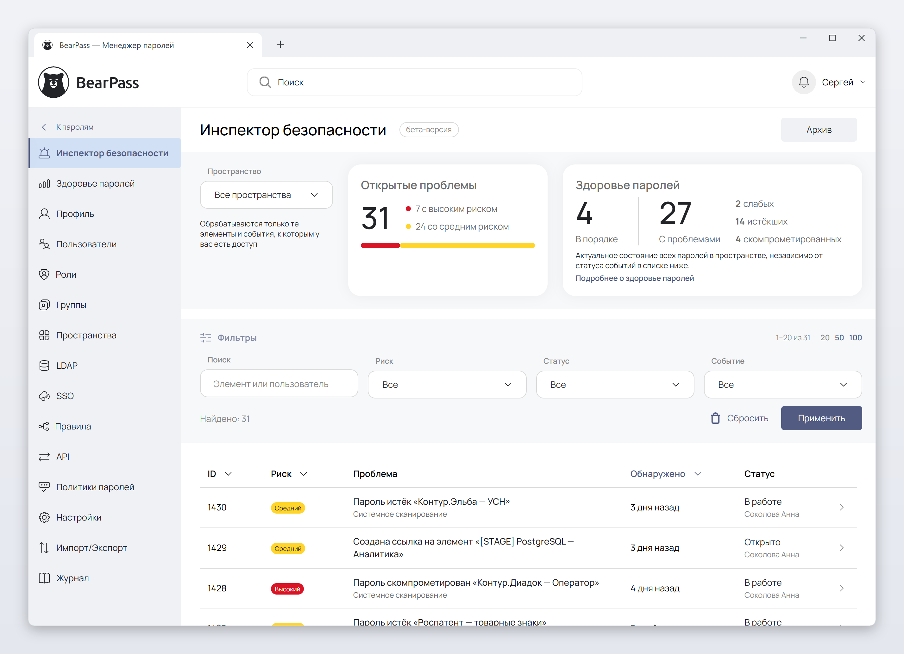Screen dimensions: 904x654
Task: Click the API arrows icon
Action: coord(44,457)
